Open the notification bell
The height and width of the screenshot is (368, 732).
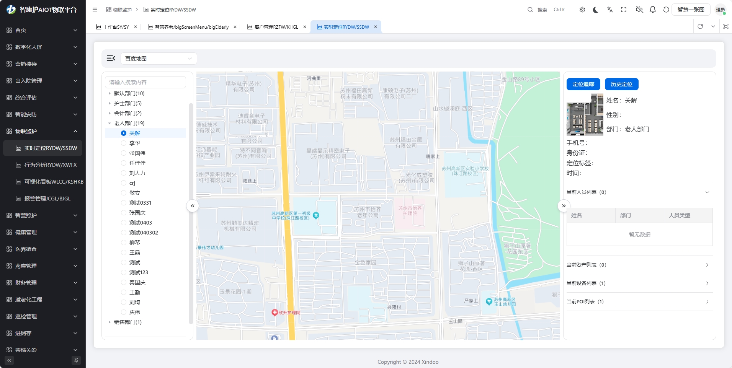pyautogui.click(x=653, y=10)
